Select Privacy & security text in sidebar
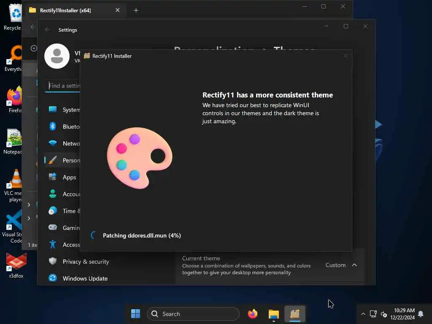Image resolution: width=432 pixels, height=324 pixels. coord(86,262)
